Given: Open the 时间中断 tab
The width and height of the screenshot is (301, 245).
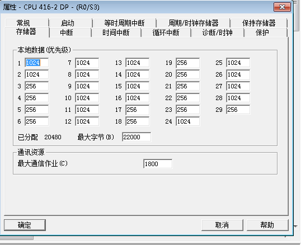Looking at the screenshot, I should pyautogui.click(x=116, y=32).
